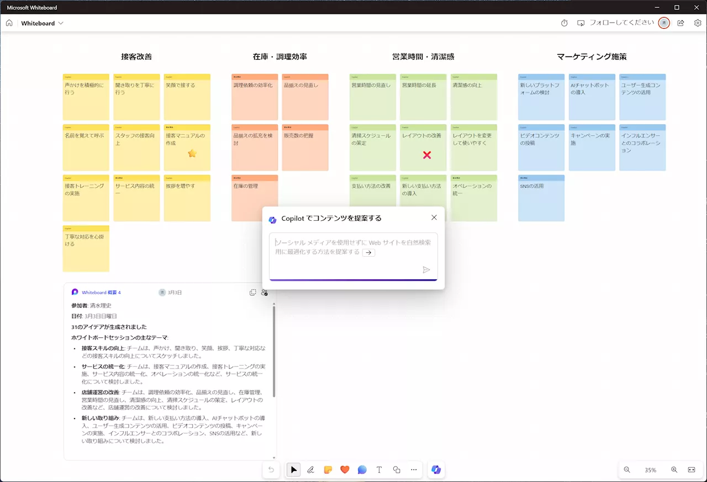Click the undo button
The width and height of the screenshot is (707, 482).
(x=271, y=470)
